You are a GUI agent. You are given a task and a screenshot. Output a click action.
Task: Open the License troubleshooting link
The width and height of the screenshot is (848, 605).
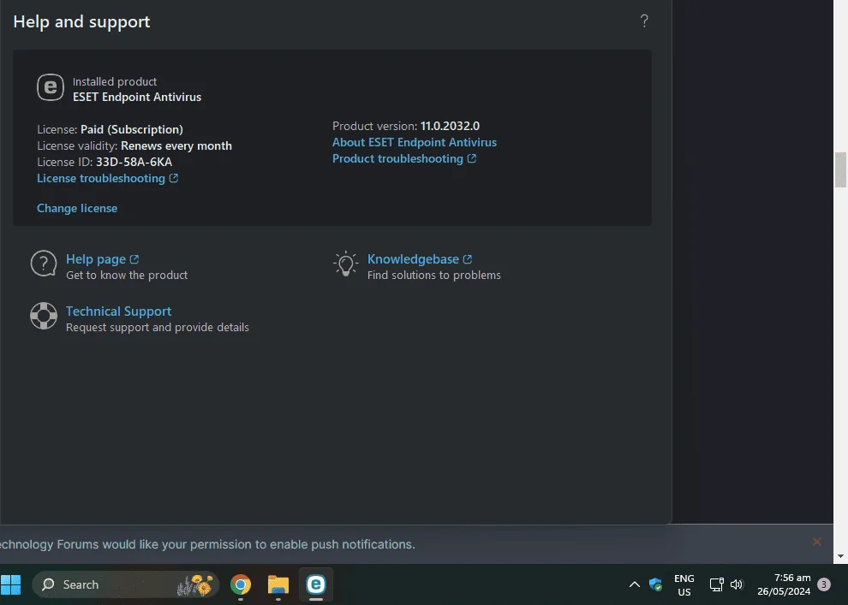[101, 178]
